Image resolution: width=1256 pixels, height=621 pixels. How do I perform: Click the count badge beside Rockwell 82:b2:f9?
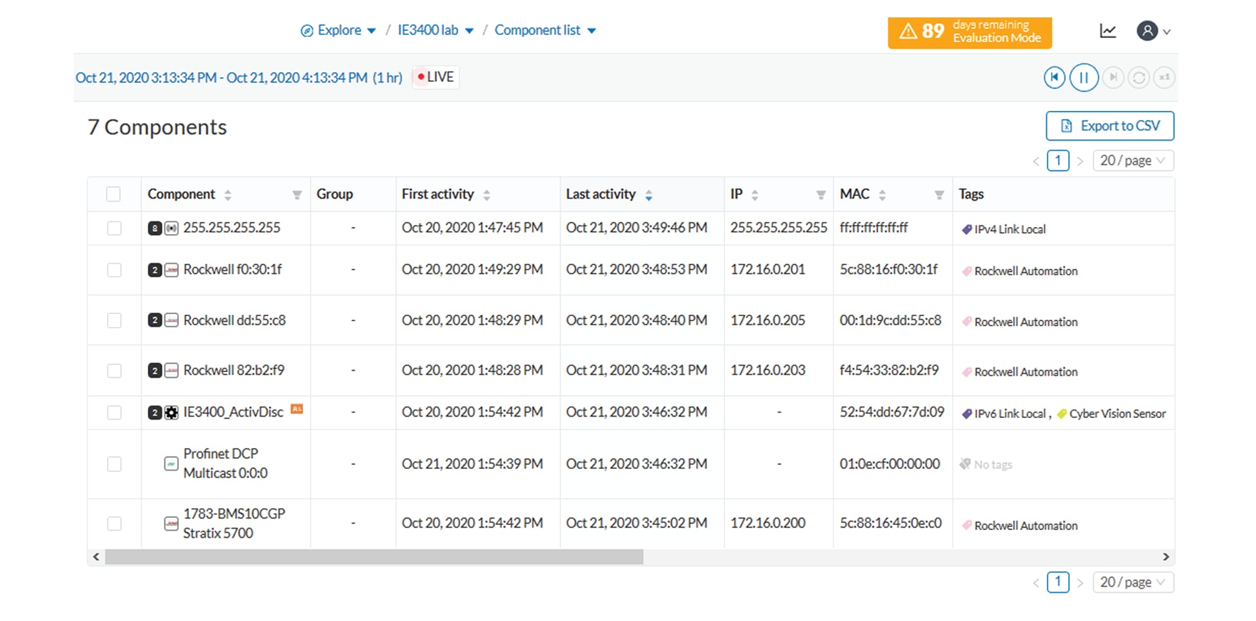(x=155, y=371)
